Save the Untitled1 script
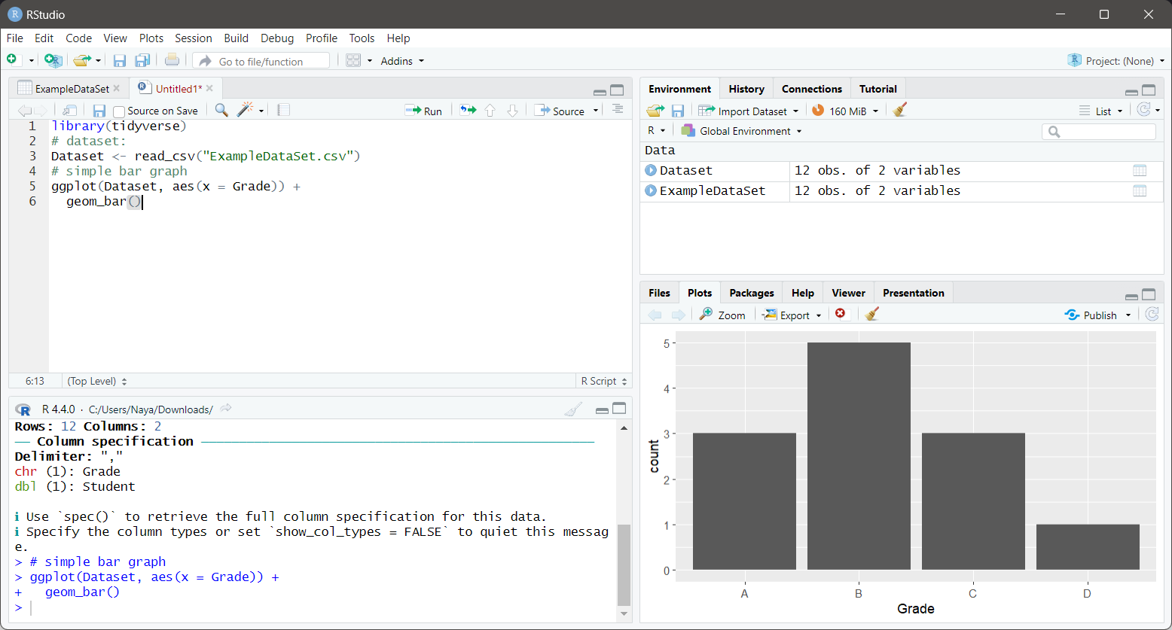The image size is (1172, 630). 99,110
